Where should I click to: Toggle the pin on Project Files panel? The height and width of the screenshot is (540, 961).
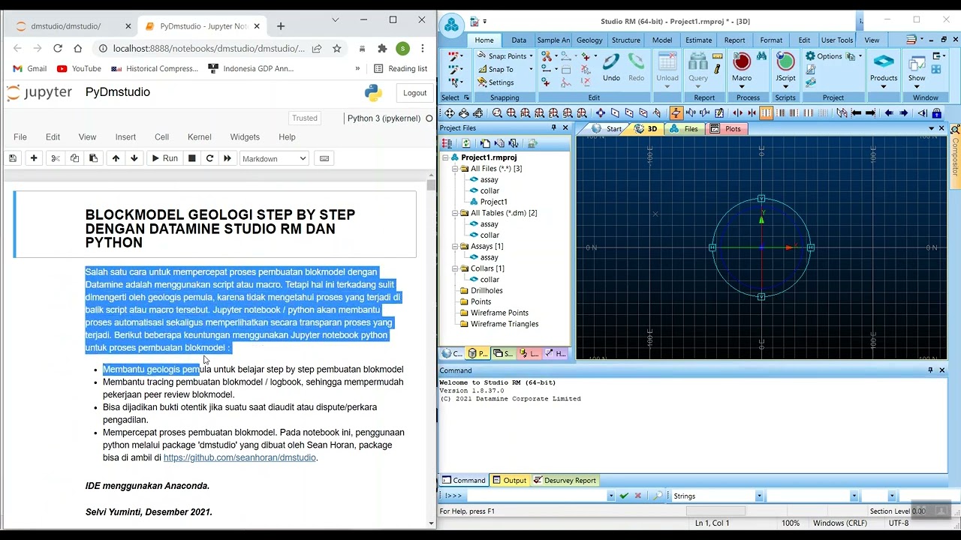click(x=554, y=128)
